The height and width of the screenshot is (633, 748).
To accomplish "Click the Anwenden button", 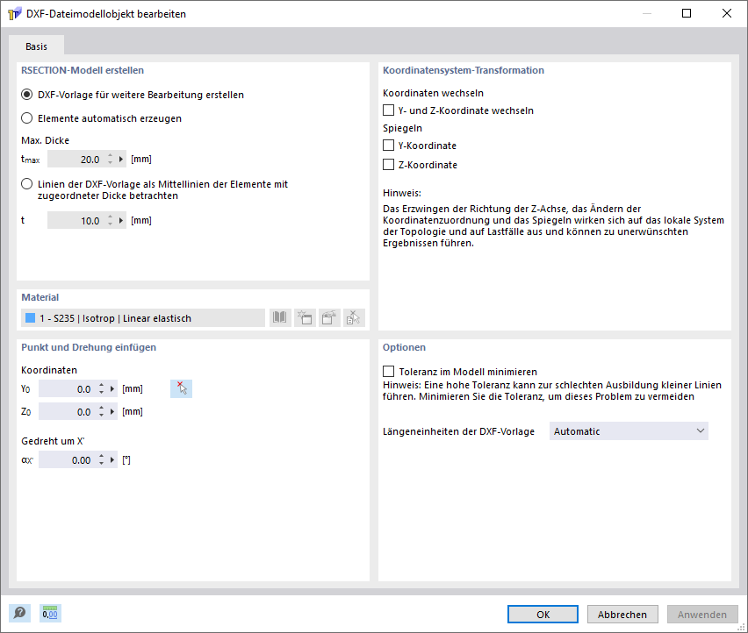I will [x=702, y=615].
